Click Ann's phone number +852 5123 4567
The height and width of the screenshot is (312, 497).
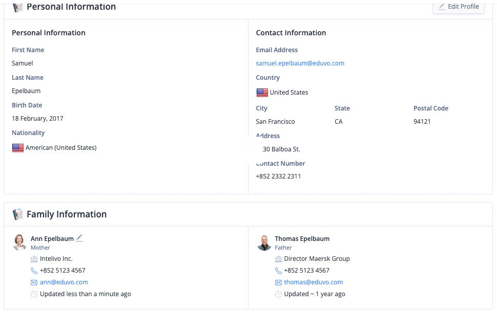(x=63, y=271)
